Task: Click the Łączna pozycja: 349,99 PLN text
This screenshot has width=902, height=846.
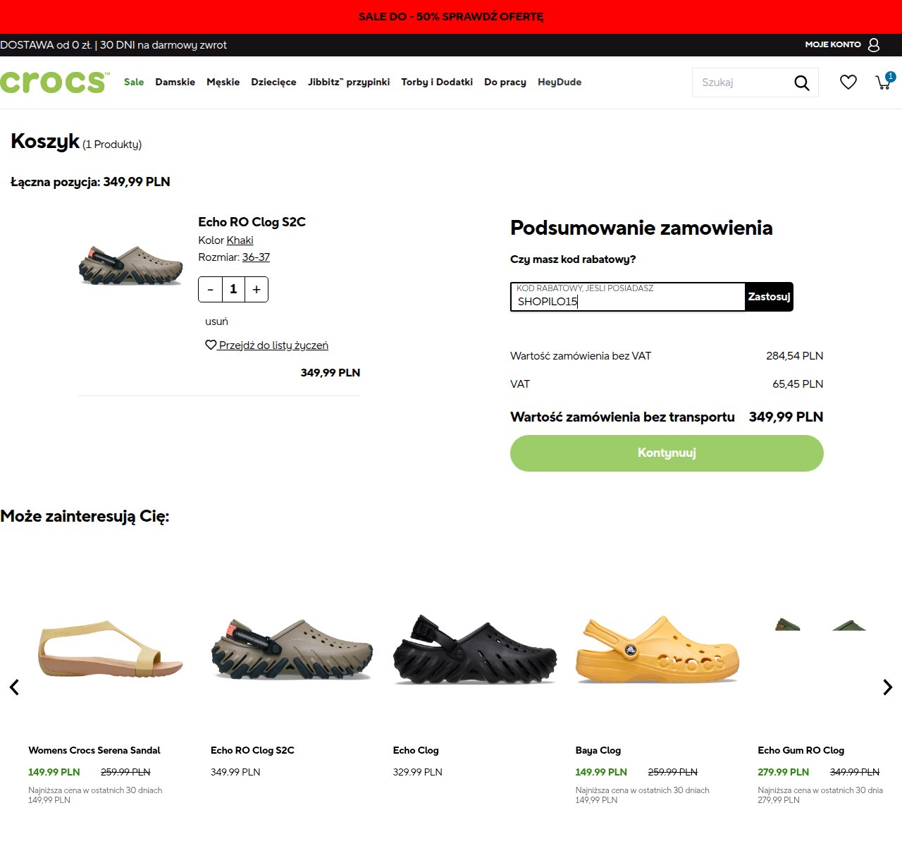Action: click(90, 182)
